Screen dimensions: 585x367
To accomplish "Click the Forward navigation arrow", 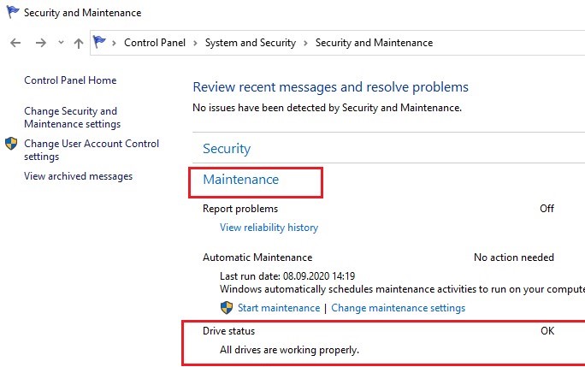I will click(40, 43).
